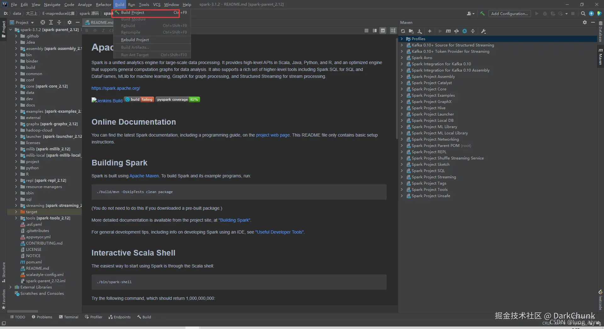Open the Profiler tool window
604x329 pixels.
coord(93,317)
